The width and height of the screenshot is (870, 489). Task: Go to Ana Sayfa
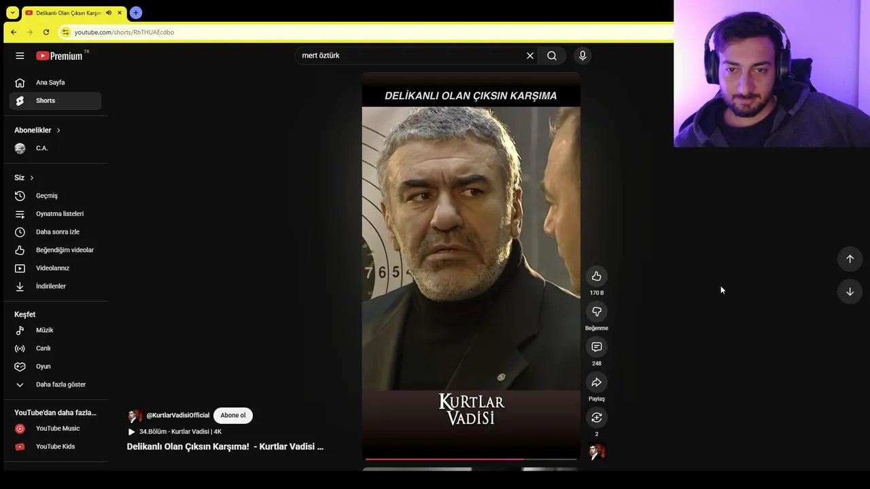[x=55, y=82]
